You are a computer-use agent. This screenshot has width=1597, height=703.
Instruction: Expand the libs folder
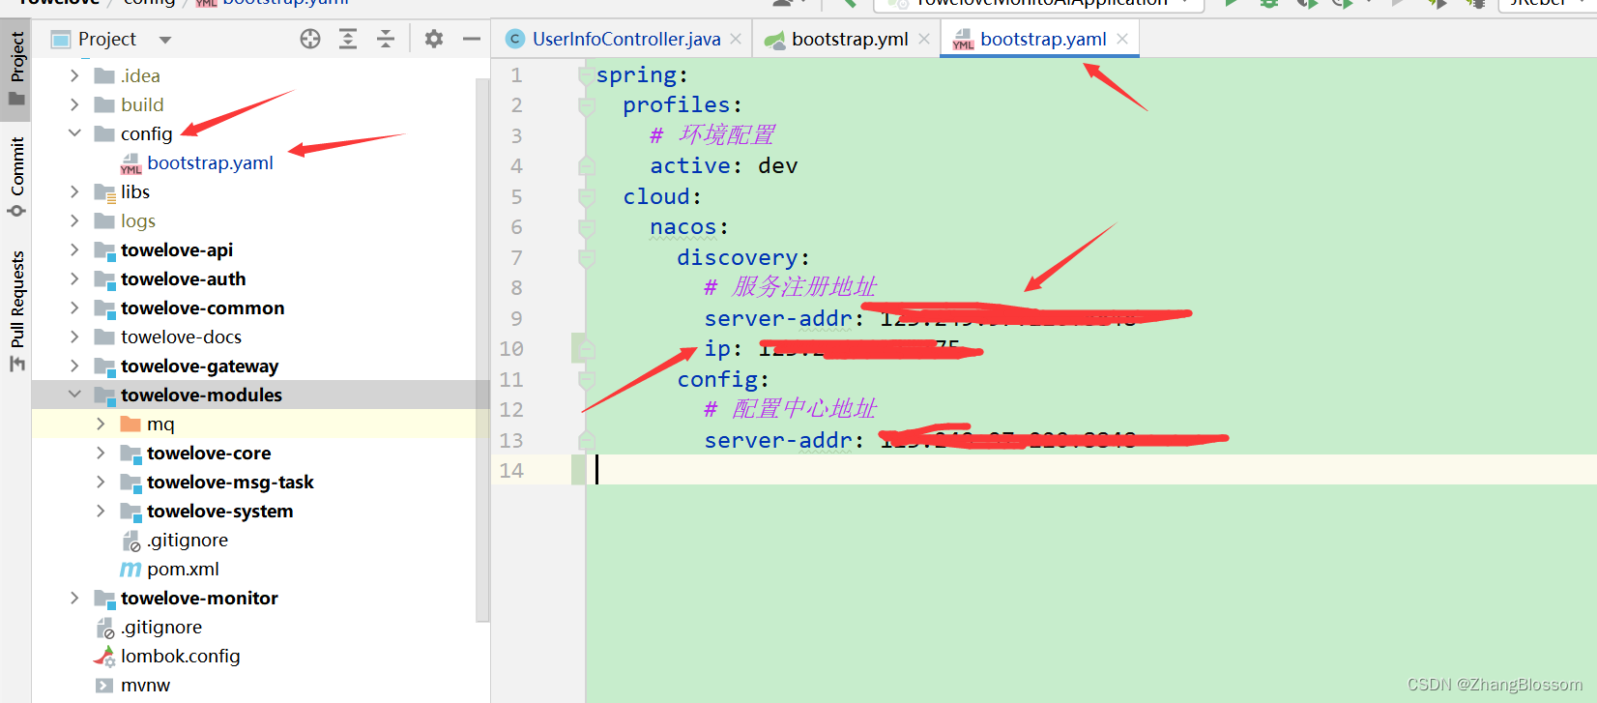[74, 191]
